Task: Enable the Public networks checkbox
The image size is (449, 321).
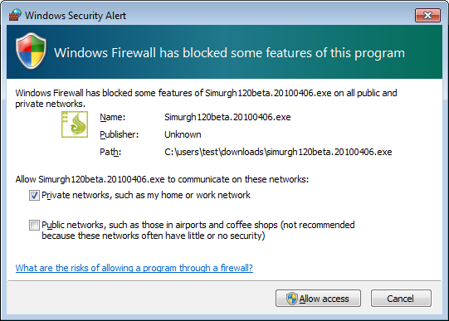Action: (x=34, y=225)
